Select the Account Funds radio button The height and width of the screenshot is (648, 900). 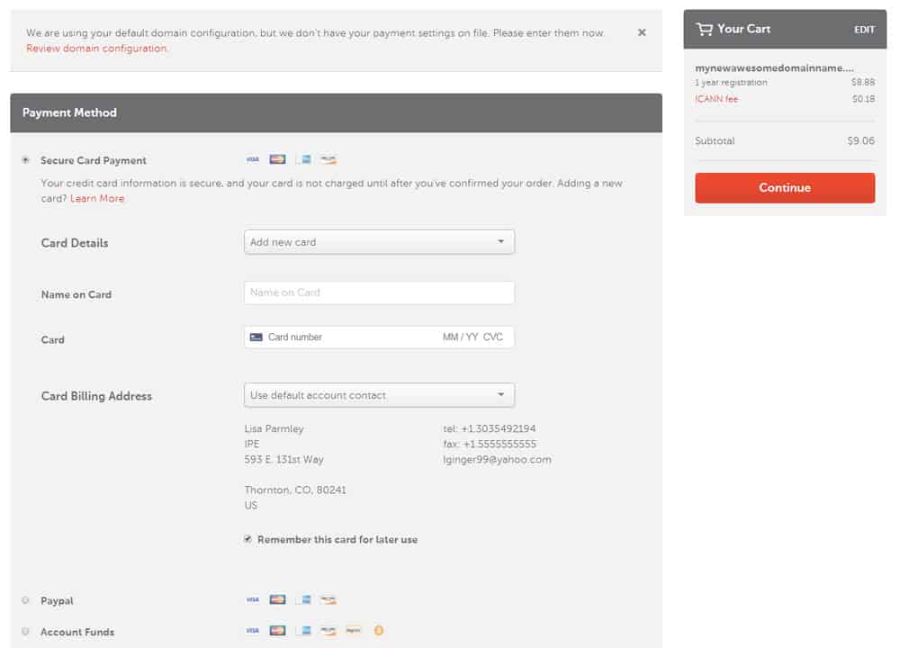(x=25, y=632)
